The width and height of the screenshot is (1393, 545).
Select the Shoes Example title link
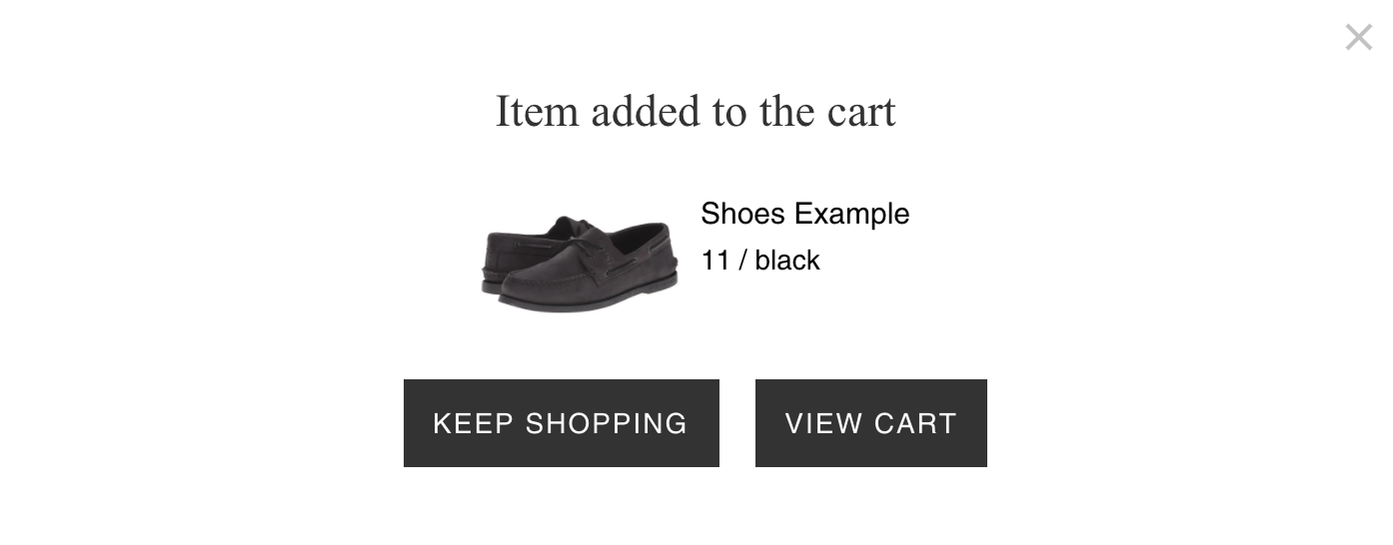804,214
